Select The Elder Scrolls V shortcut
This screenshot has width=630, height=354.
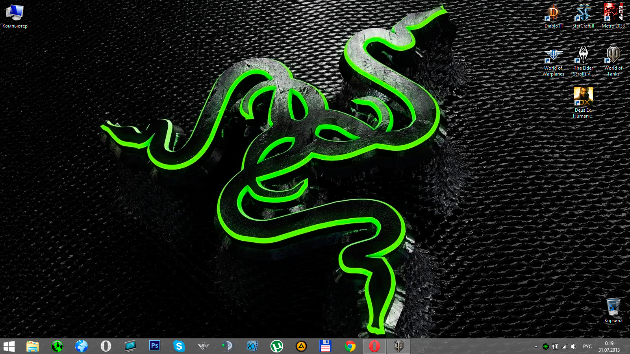(583, 61)
